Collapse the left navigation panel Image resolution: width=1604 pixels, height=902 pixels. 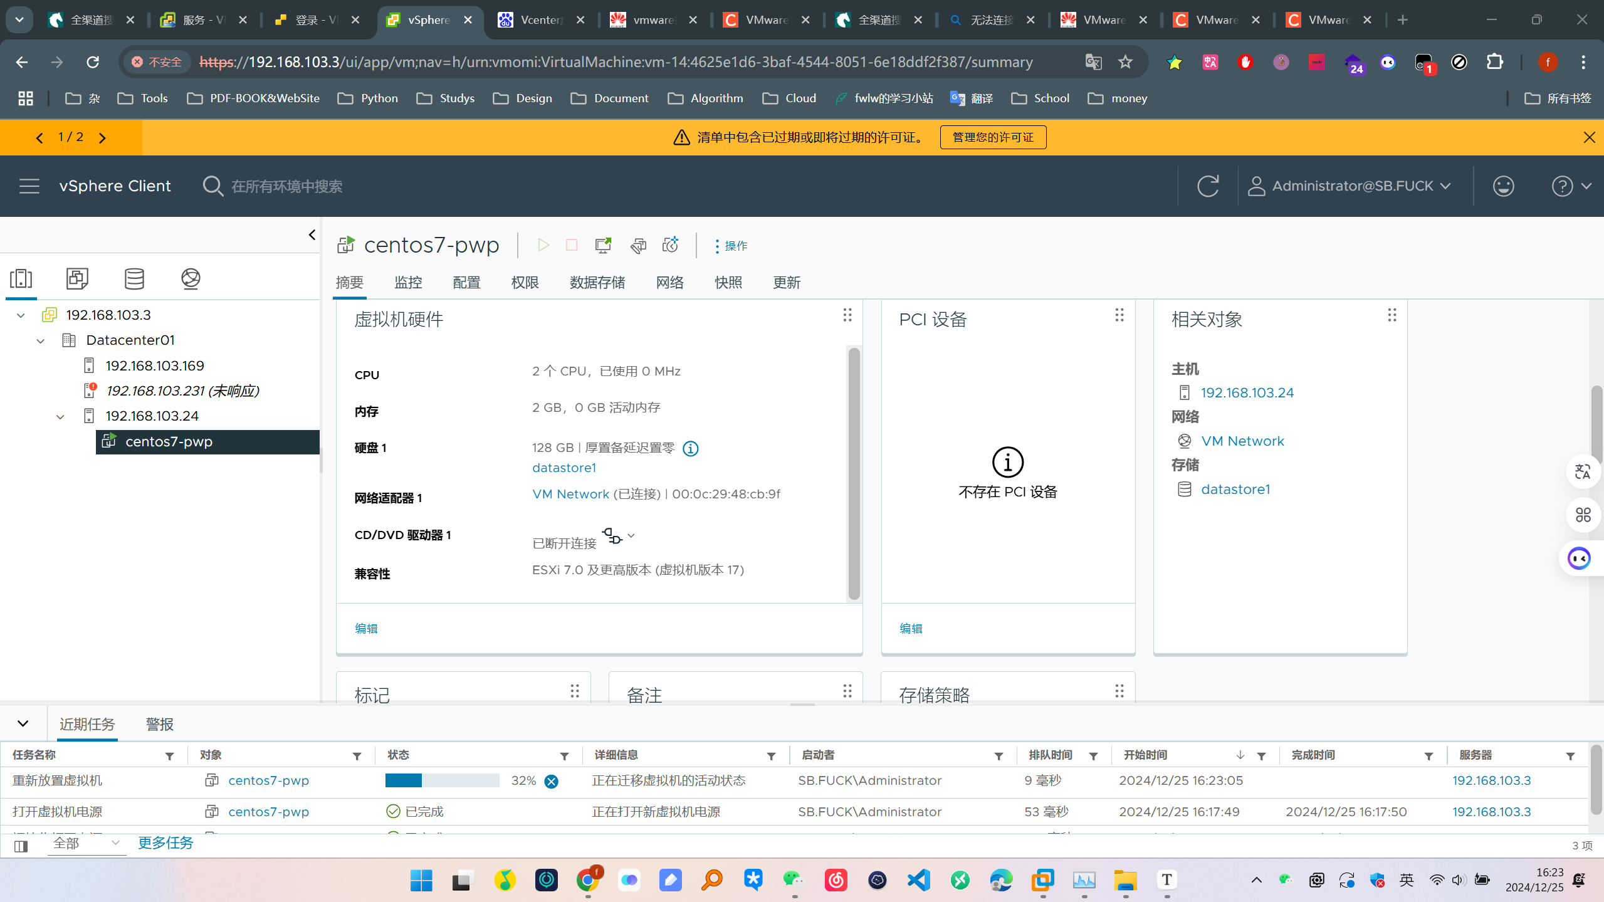pos(312,235)
